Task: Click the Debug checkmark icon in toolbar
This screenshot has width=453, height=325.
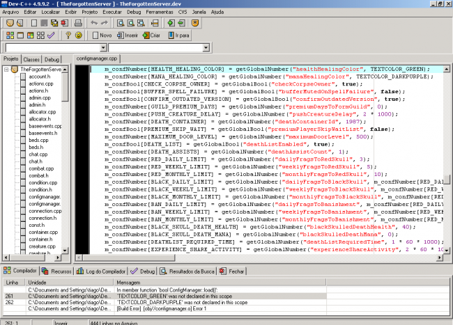Action: tap(49, 34)
